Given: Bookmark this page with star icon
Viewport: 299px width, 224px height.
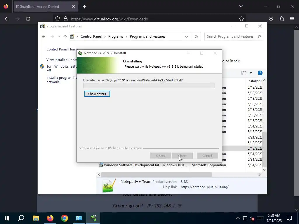Looking at the screenshot, I should [x=241, y=19].
